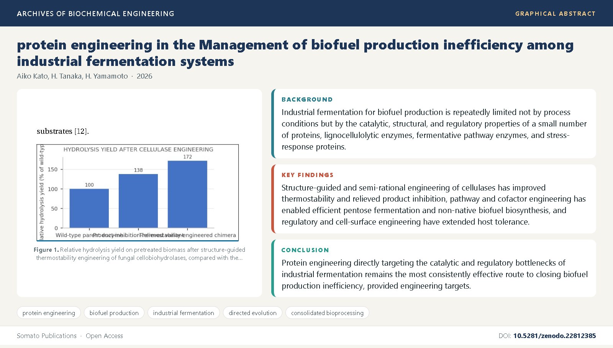Click the publication year '2026'
The height and width of the screenshot is (348, 613).
tap(144, 76)
